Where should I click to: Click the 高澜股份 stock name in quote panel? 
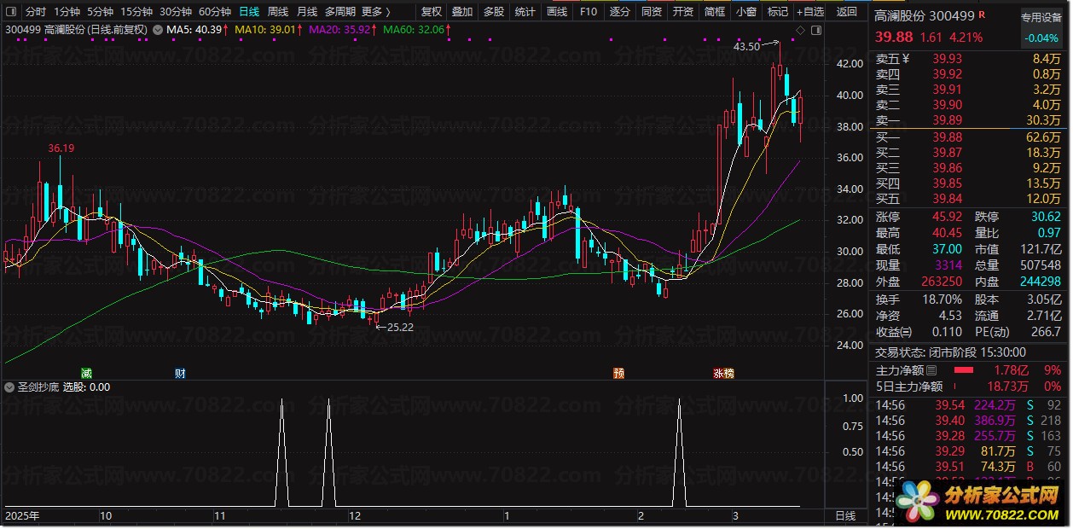coord(901,16)
